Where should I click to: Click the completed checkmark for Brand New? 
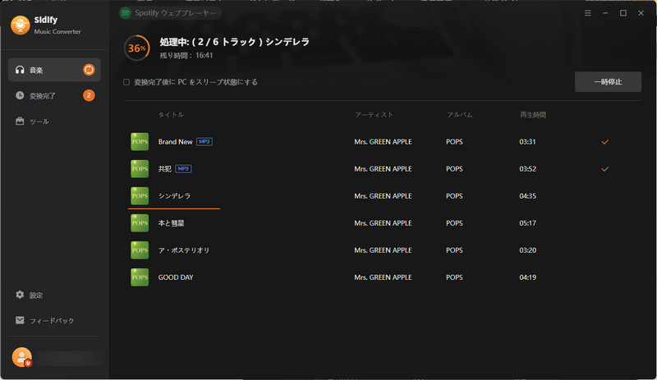[604, 142]
